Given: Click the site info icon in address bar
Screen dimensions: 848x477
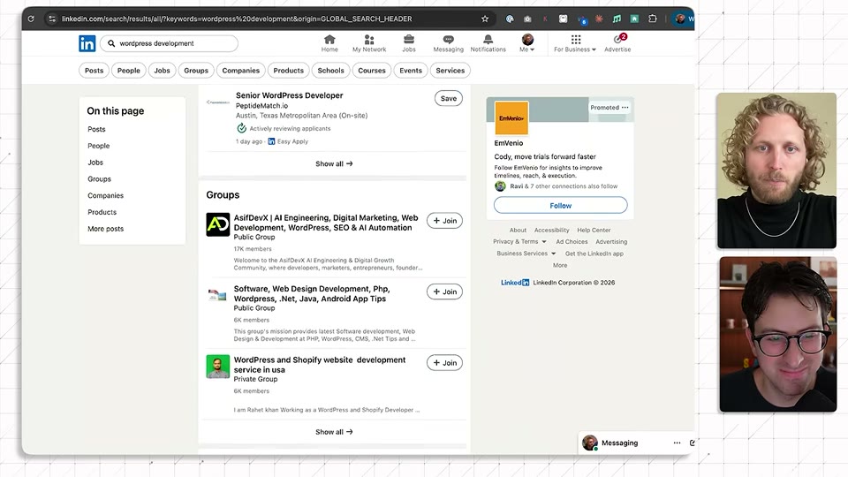Looking at the screenshot, I should (52, 19).
